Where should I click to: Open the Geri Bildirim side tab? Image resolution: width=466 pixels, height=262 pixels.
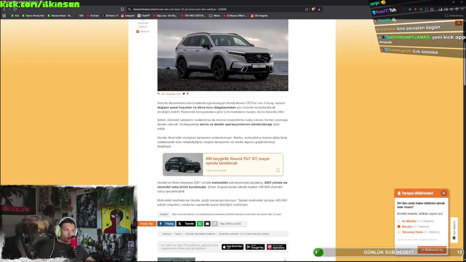click(x=454, y=230)
